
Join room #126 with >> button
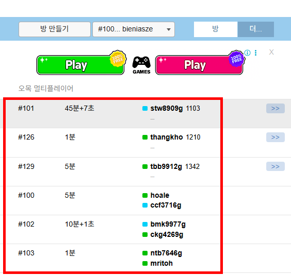tap(276, 137)
